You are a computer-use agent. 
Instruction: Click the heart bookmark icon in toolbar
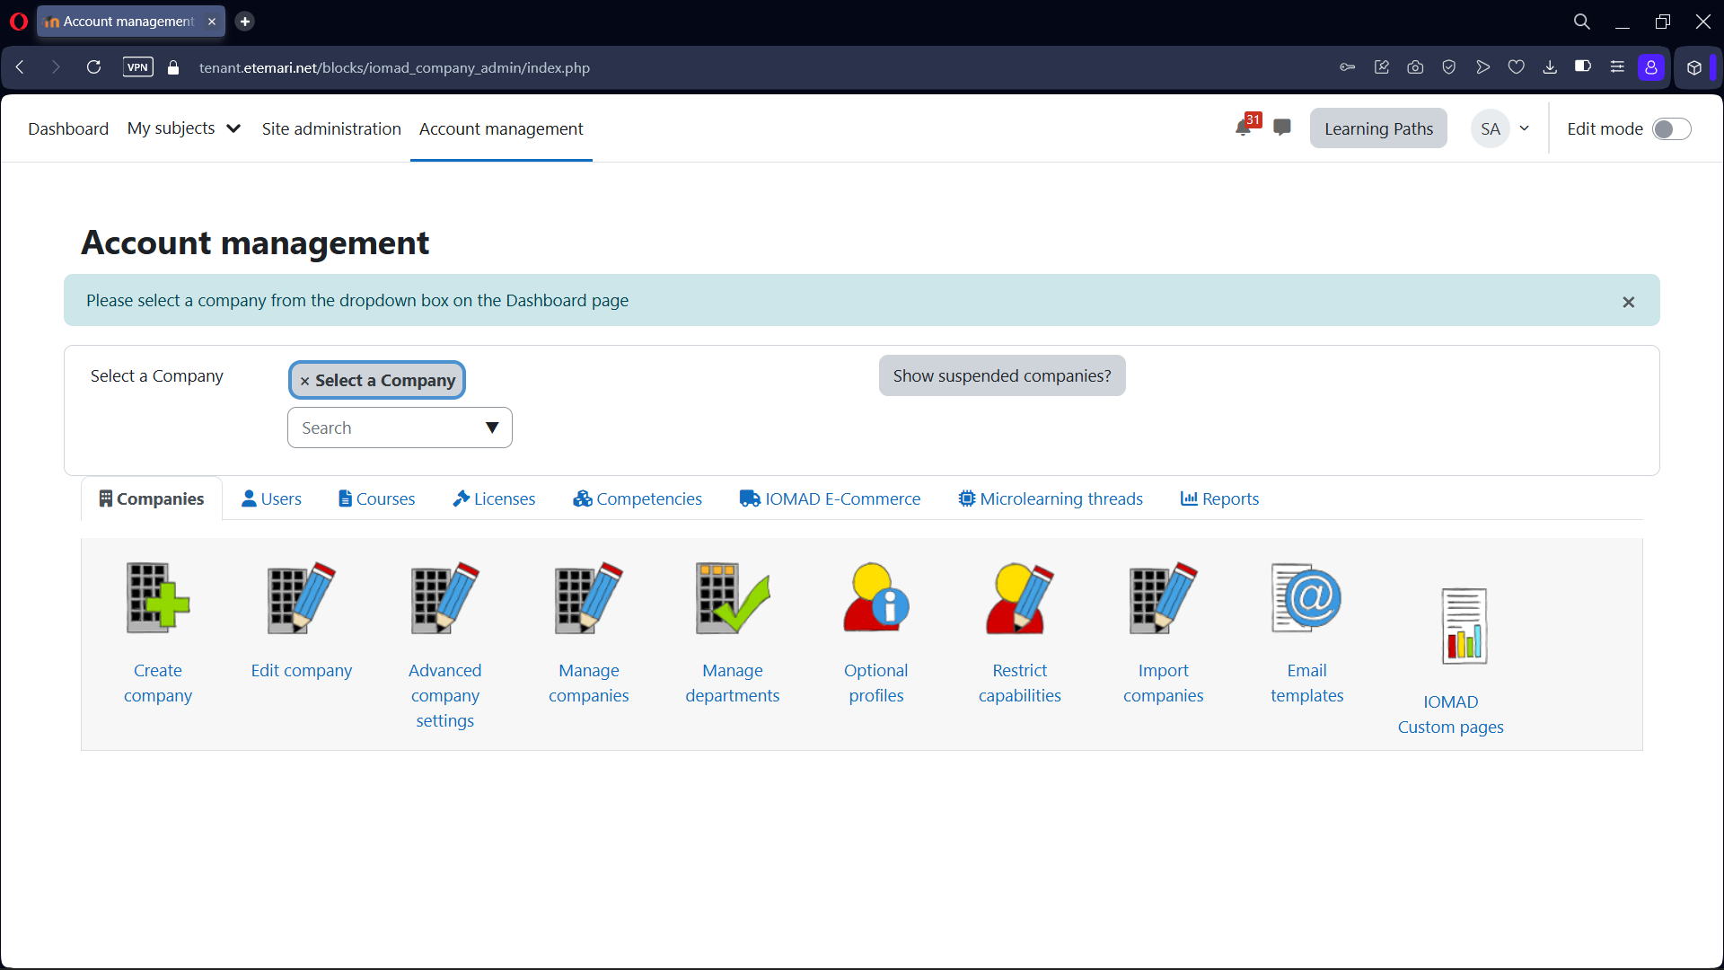(1517, 67)
